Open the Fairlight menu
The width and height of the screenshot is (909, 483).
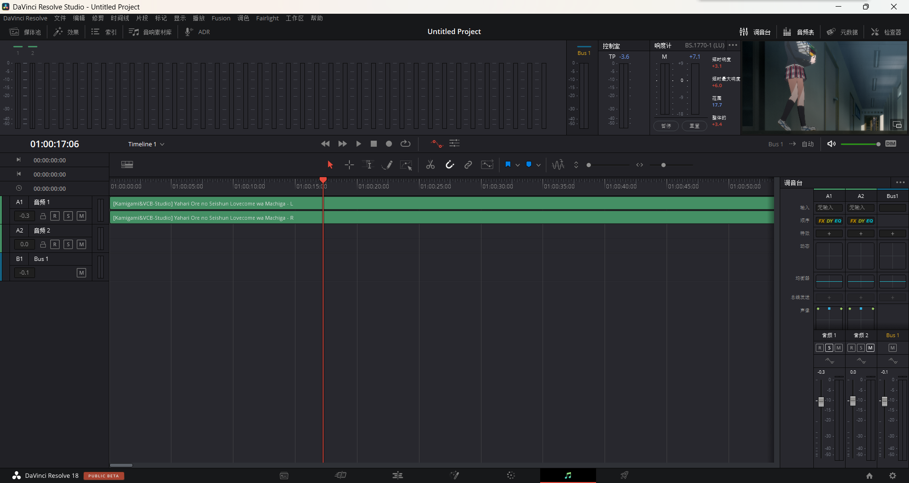[x=267, y=18]
